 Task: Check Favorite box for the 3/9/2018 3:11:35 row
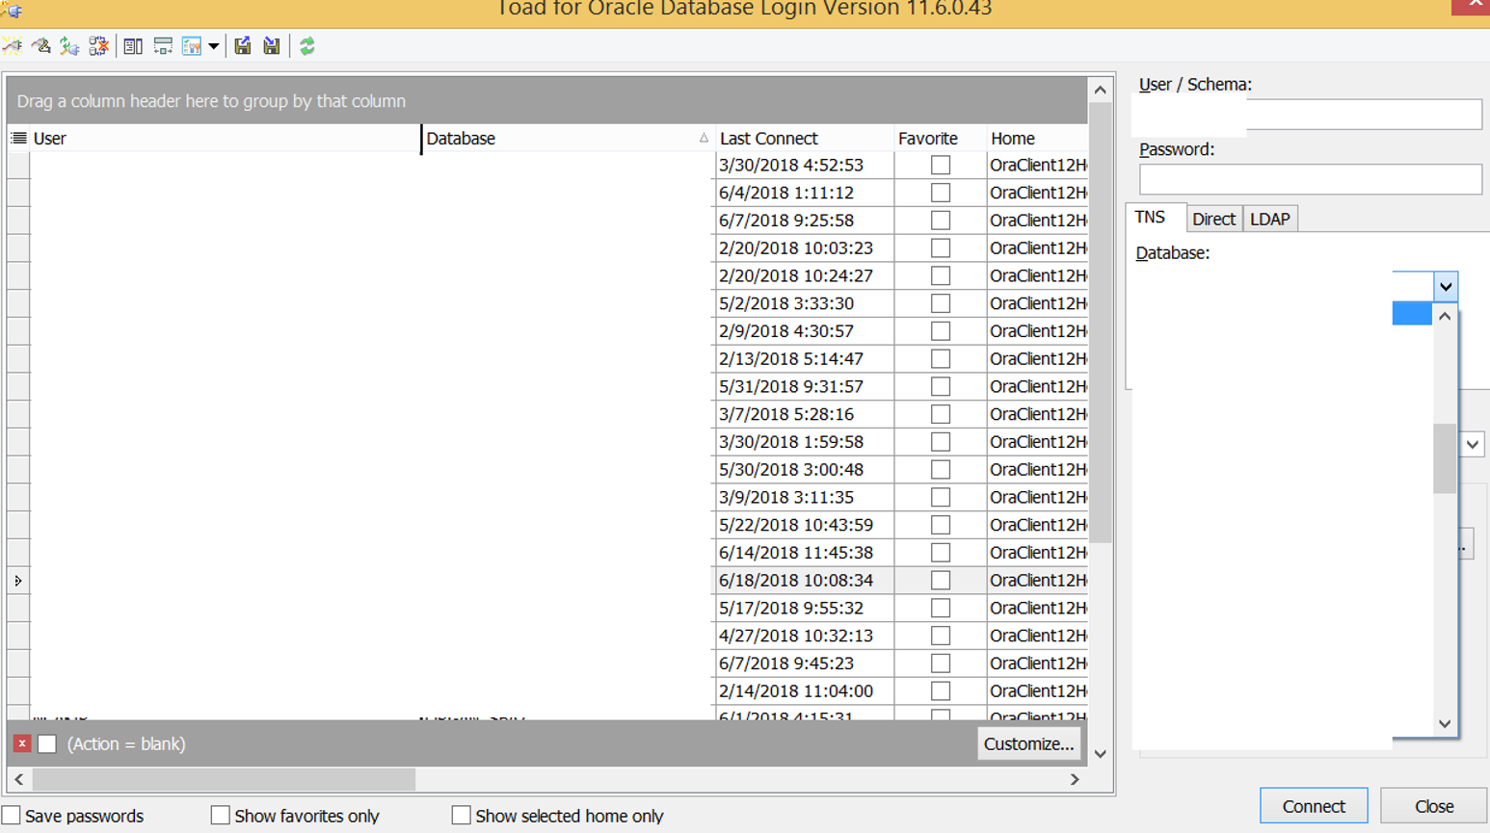[x=941, y=497]
